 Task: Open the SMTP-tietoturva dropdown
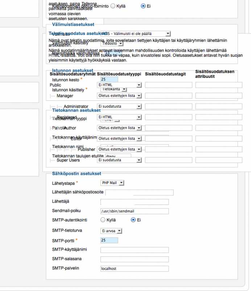pyautogui.click(x=111, y=231)
